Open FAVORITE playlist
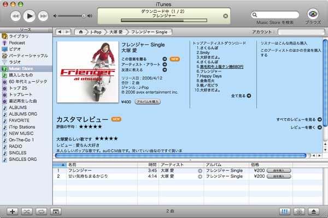Screen dimensions: 328x218 [x=26, y=120]
